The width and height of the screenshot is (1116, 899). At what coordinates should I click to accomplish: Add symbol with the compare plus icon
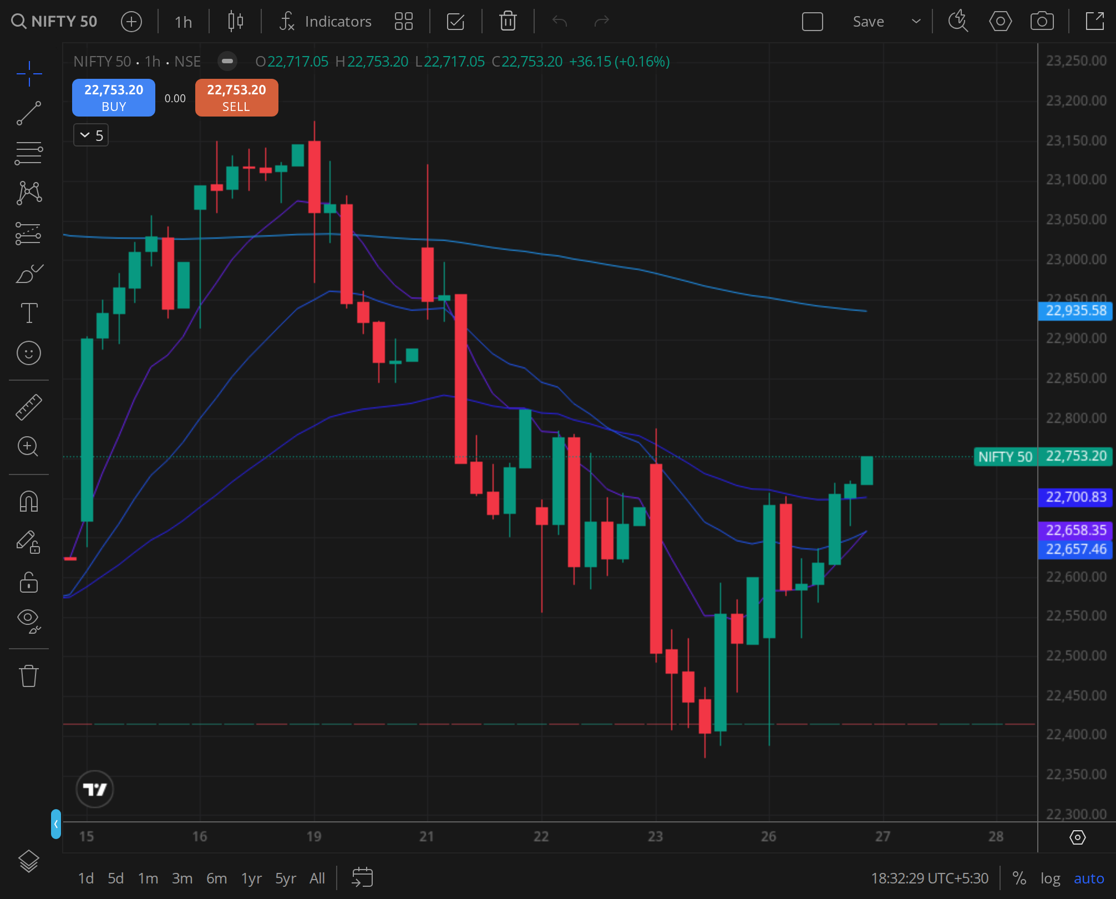click(131, 22)
